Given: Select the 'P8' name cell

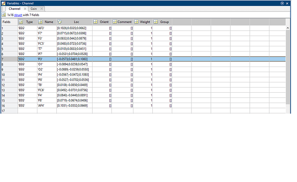Looking at the screenshot, I should (x=47, y=80).
